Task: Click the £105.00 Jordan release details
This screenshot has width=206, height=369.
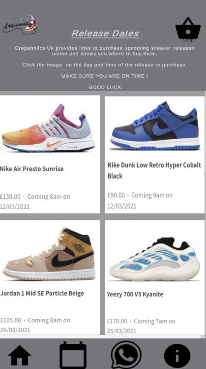Action: click(35, 325)
